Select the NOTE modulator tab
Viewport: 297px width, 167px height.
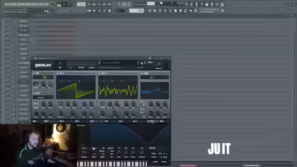pyautogui.click(x=161, y=121)
